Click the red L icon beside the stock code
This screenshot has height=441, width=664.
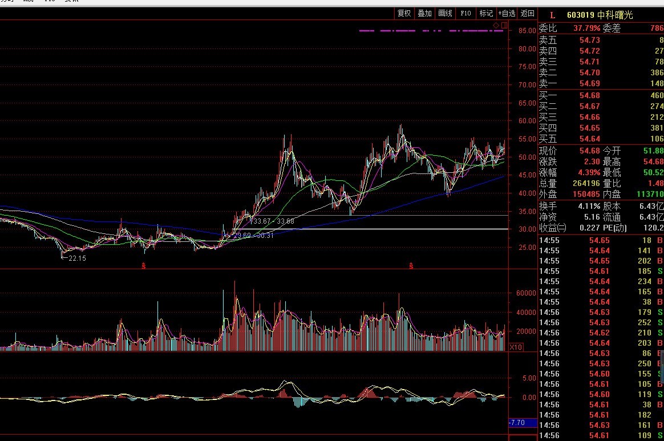pos(552,15)
